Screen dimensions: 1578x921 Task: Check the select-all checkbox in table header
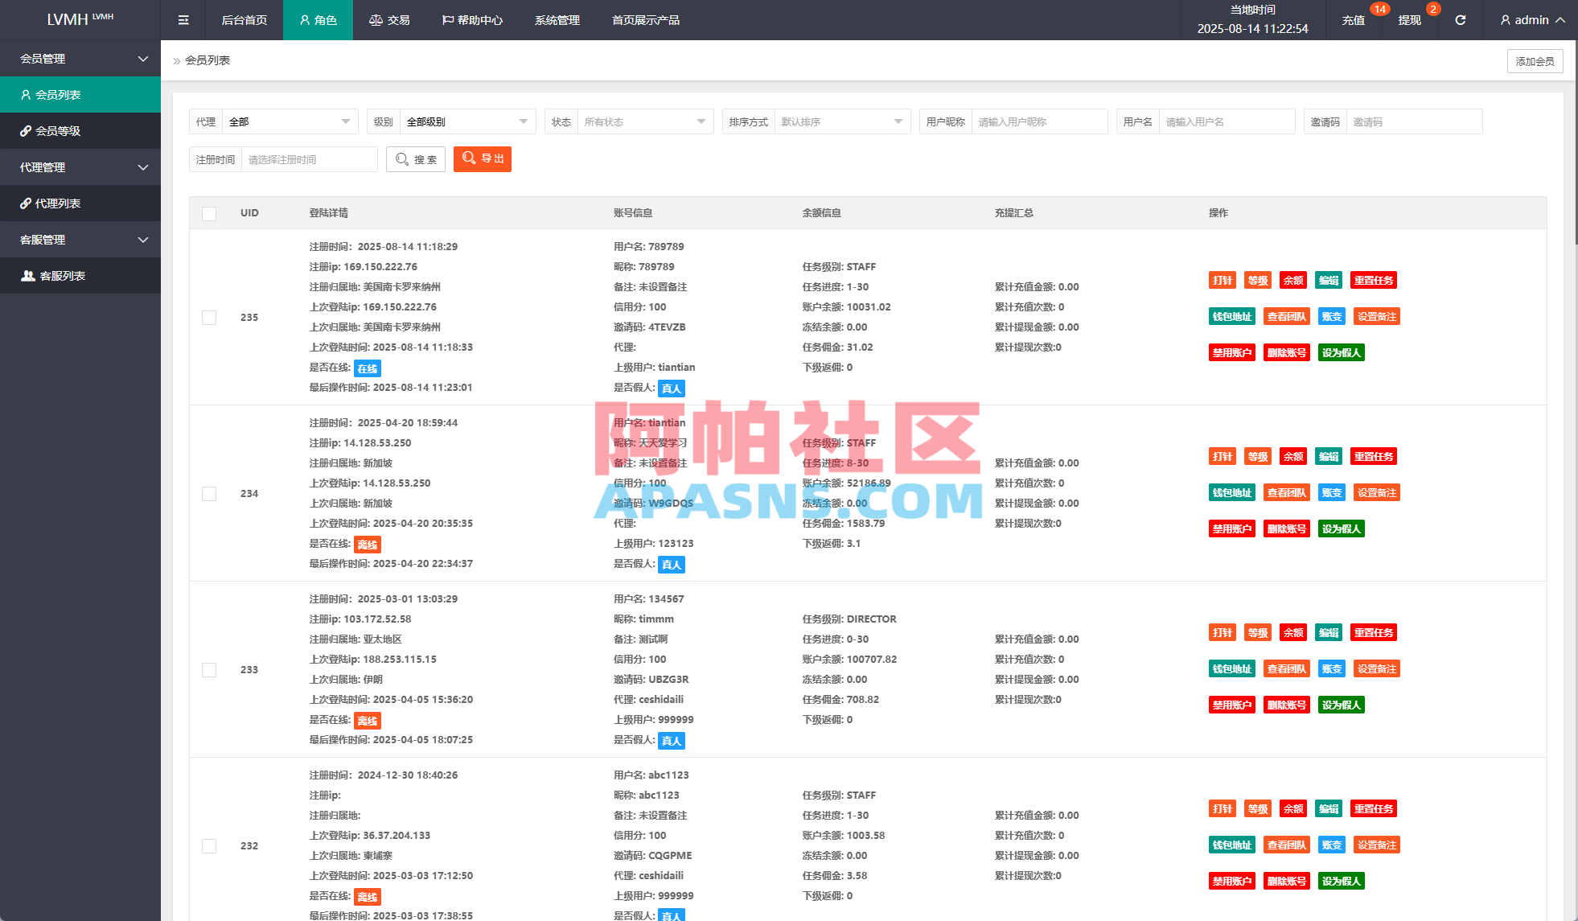[x=209, y=213]
